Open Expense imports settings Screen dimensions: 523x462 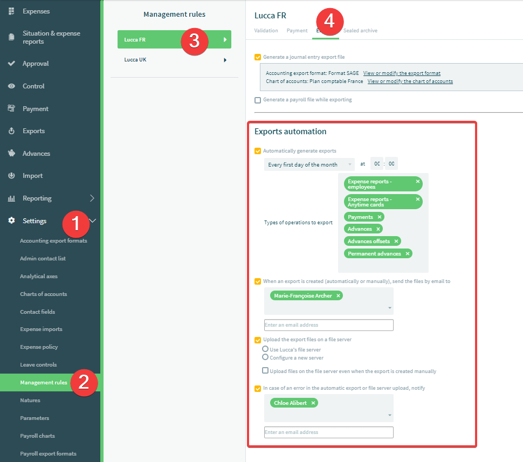pyautogui.click(x=41, y=329)
